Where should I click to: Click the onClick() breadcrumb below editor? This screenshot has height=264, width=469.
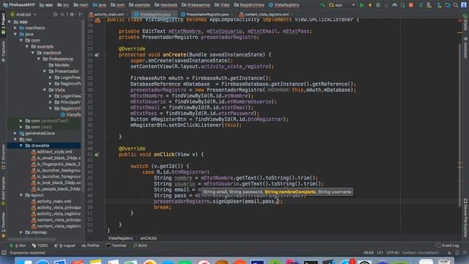pyautogui.click(x=148, y=238)
